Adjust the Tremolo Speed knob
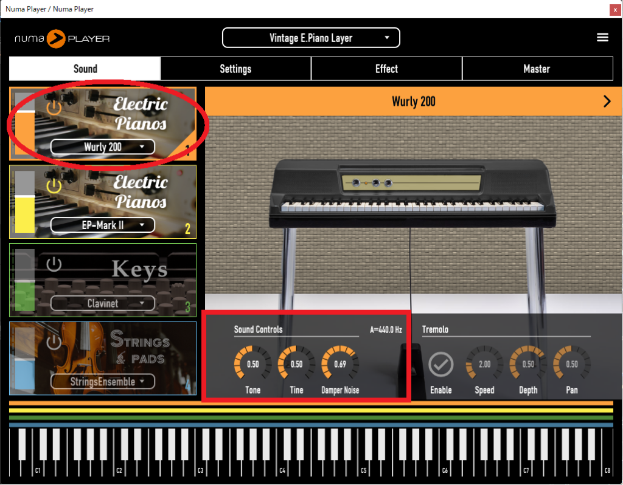Image resolution: width=623 pixels, height=485 pixels. point(484,365)
